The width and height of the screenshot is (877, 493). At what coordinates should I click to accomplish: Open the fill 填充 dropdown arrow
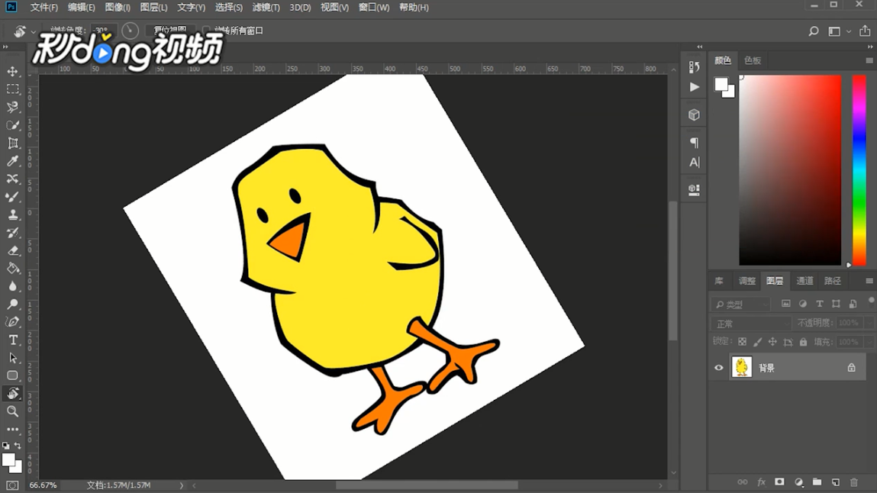[869, 342]
